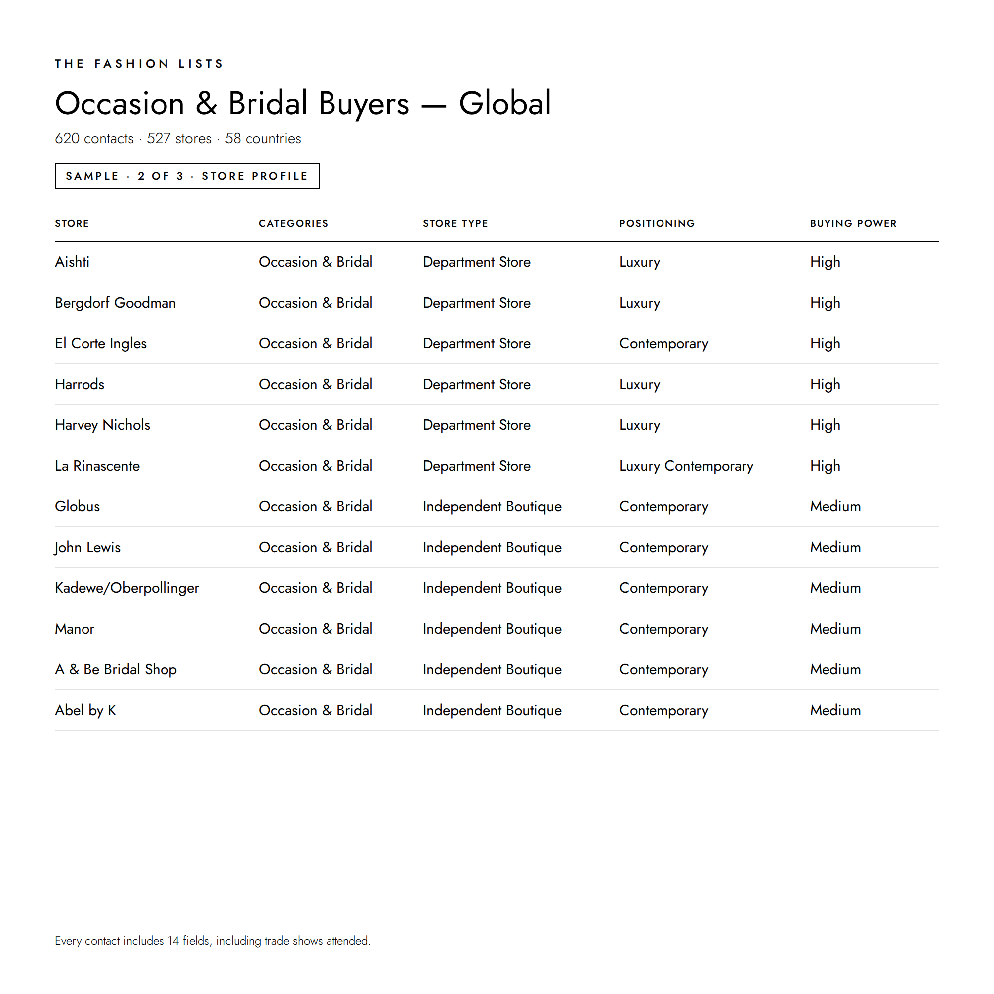Image resolution: width=994 pixels, height=994 pixels.
Task: Click 'Independent Boutique' in the Kadewe/Oberpollinger row
Action: click(493, 588)
